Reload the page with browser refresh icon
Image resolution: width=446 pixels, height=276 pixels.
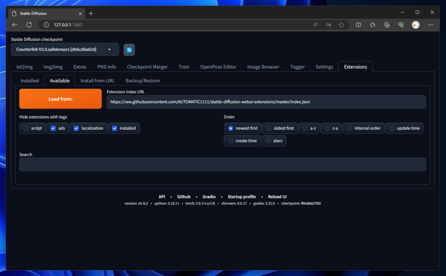click(29, 25)
